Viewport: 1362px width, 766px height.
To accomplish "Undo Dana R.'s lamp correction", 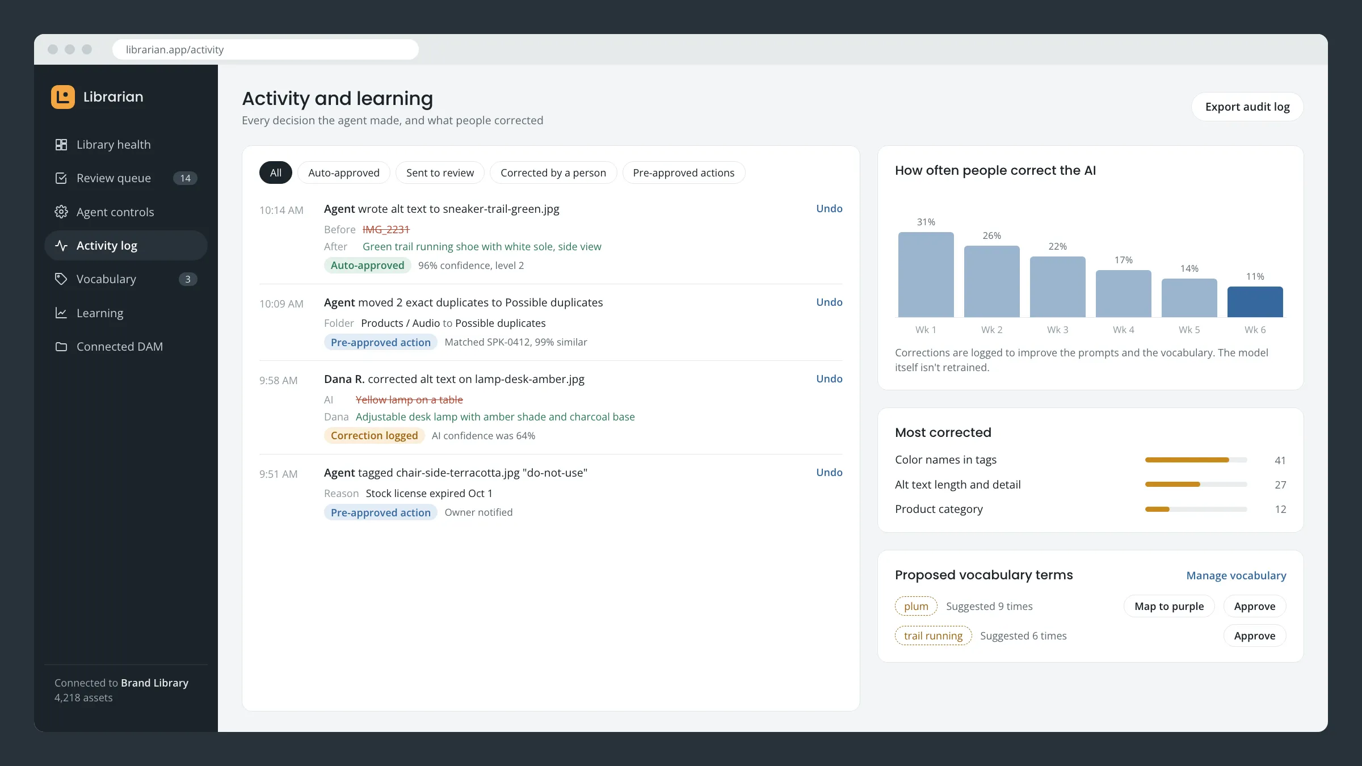I will click(x=829, y=378).
